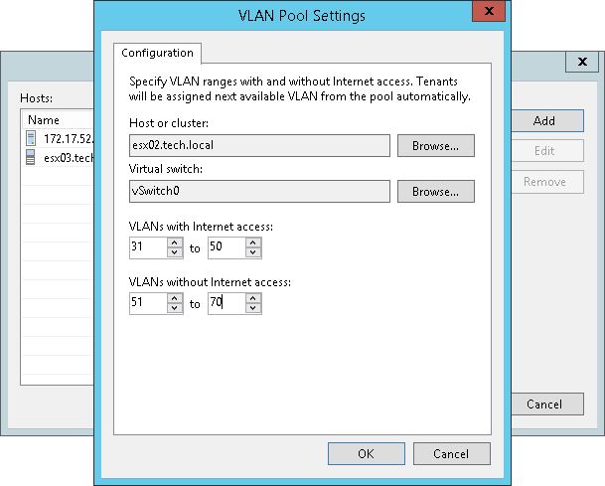
Task: Select the Configuration tab
Action: coord(157,53)
